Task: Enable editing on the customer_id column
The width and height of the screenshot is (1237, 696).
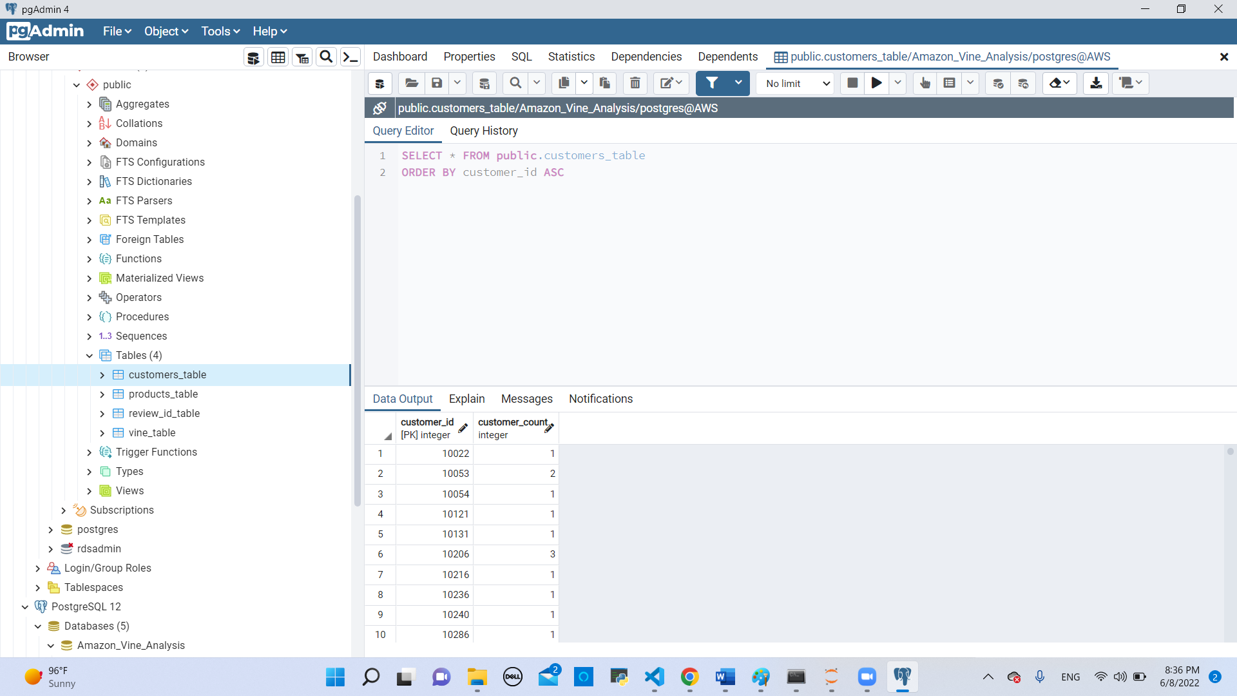Action: pyautogui.click(x=463, y=427)
